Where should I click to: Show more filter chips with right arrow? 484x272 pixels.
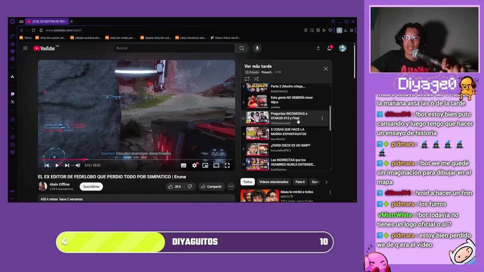tap(326, 182)
